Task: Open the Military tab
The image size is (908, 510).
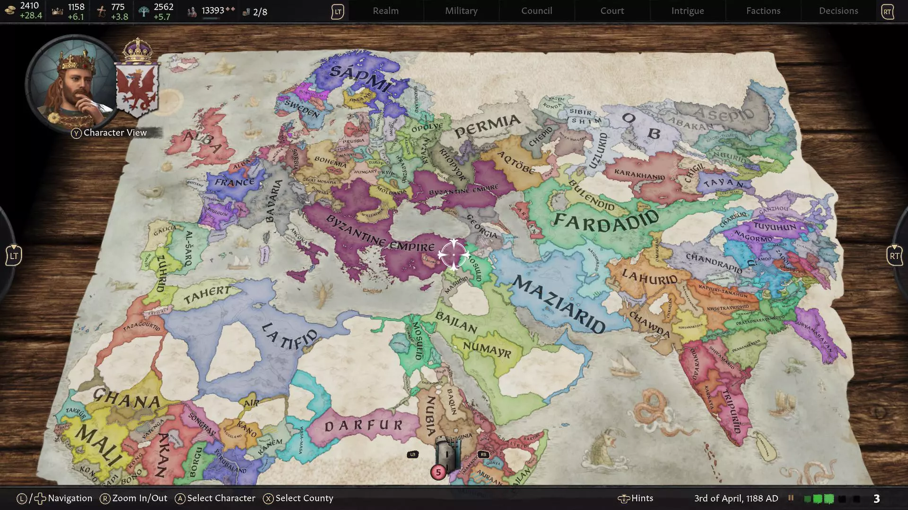Action: coord(461,10)
